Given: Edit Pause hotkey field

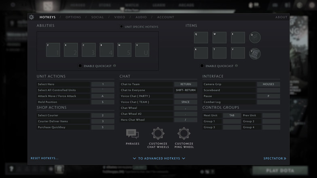Looking at the screenshot, I should pyautogui.click(x=268, y=96).
